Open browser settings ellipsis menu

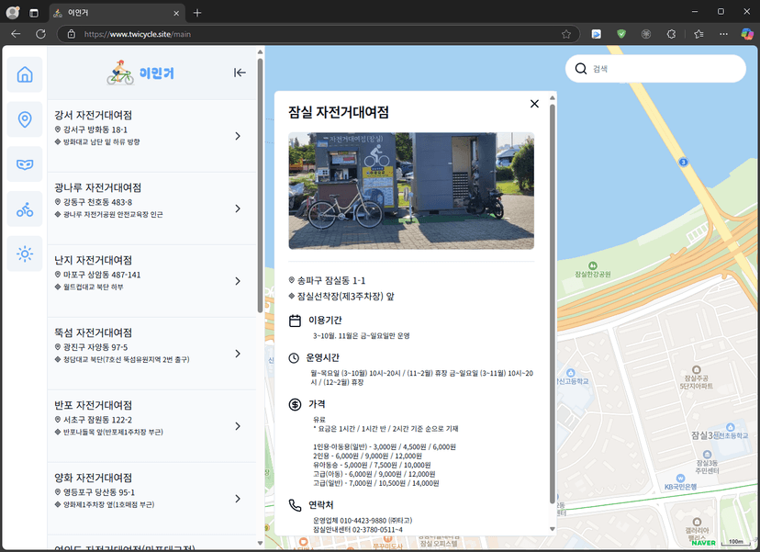click(723, 34)
